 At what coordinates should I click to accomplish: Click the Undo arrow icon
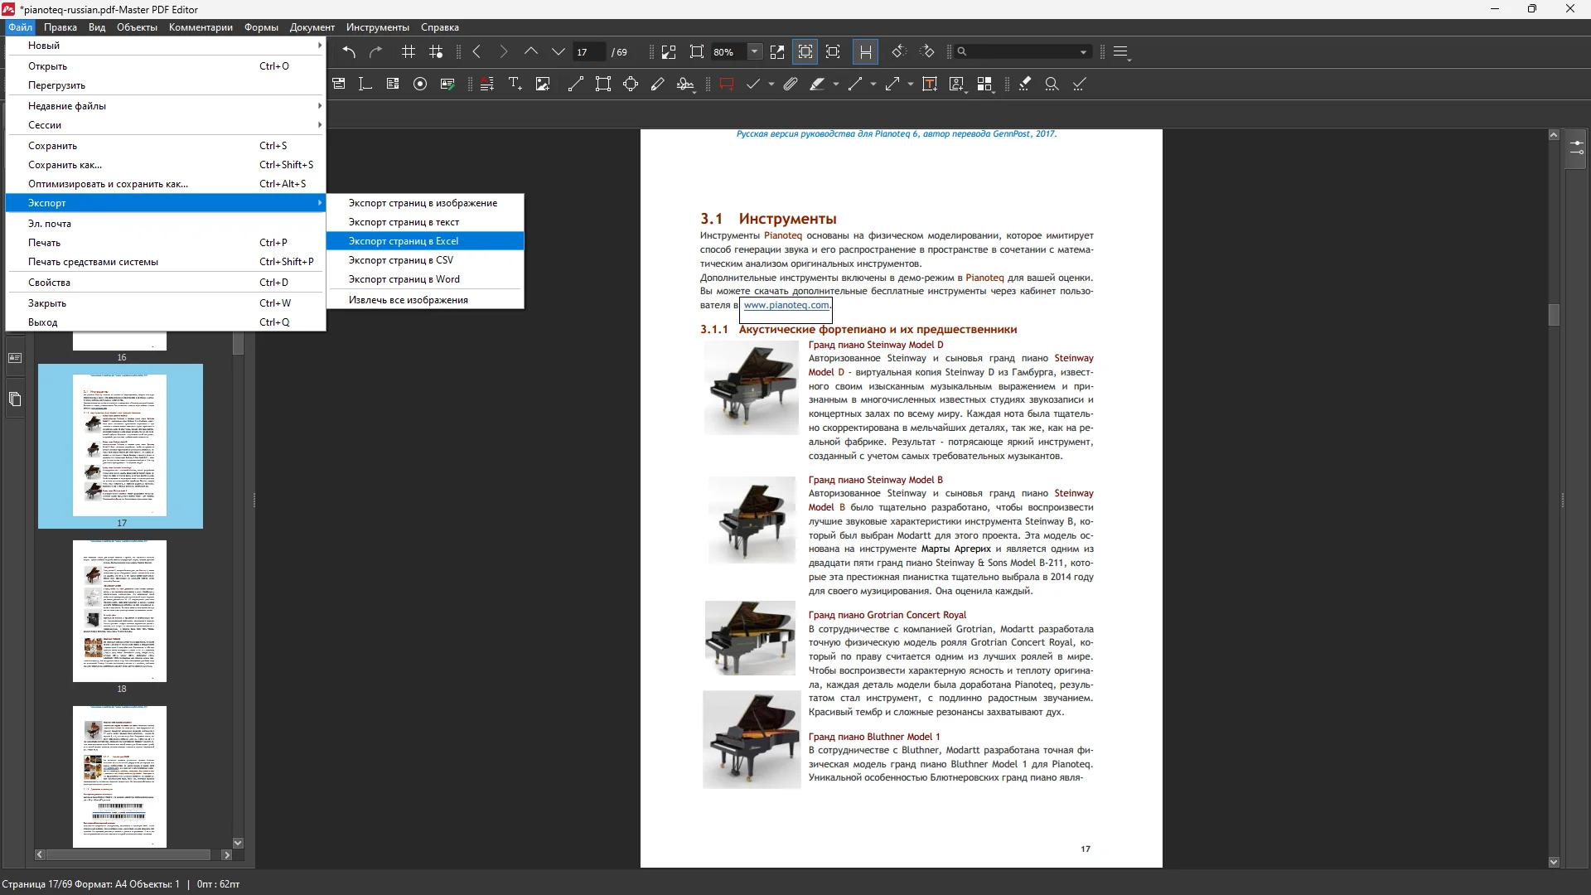pos(349,52)
